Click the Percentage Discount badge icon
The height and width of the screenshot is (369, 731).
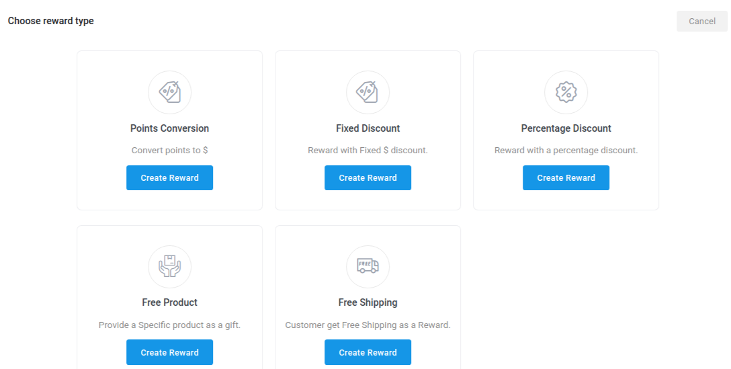point(566,92)
